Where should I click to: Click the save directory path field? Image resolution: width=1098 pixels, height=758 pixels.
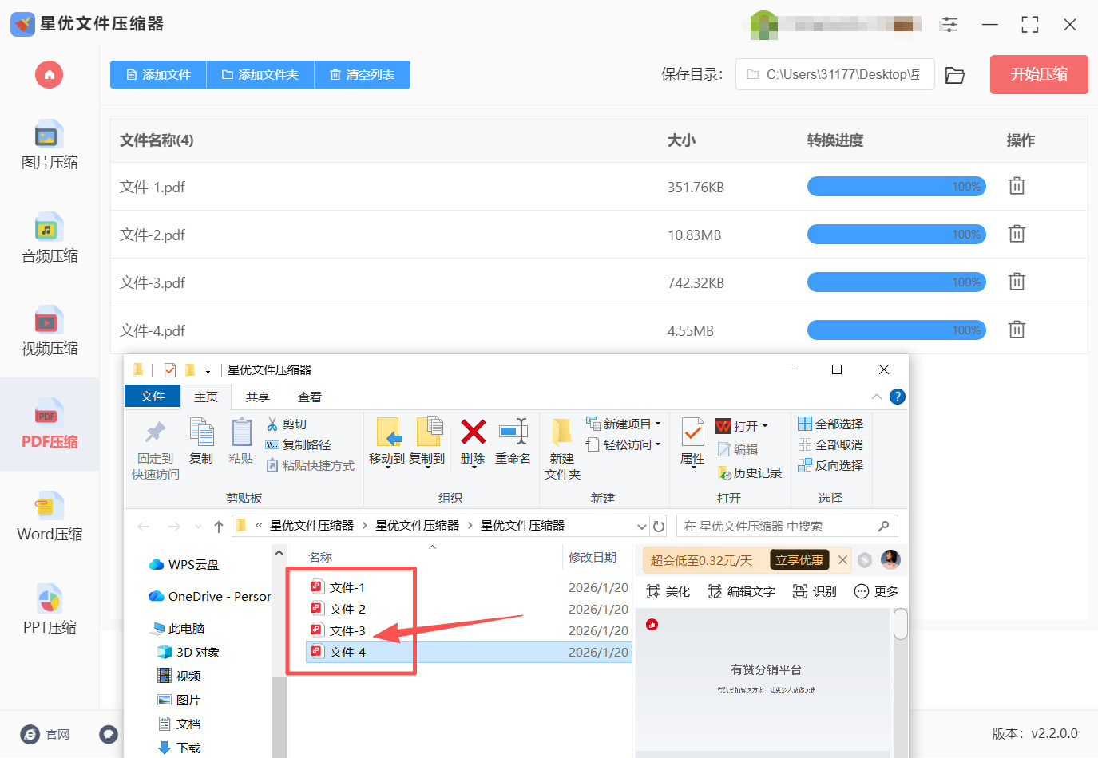[834, 75]
